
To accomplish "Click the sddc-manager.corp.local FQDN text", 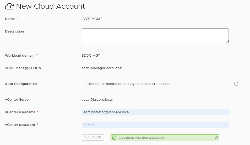I will 102,68.
